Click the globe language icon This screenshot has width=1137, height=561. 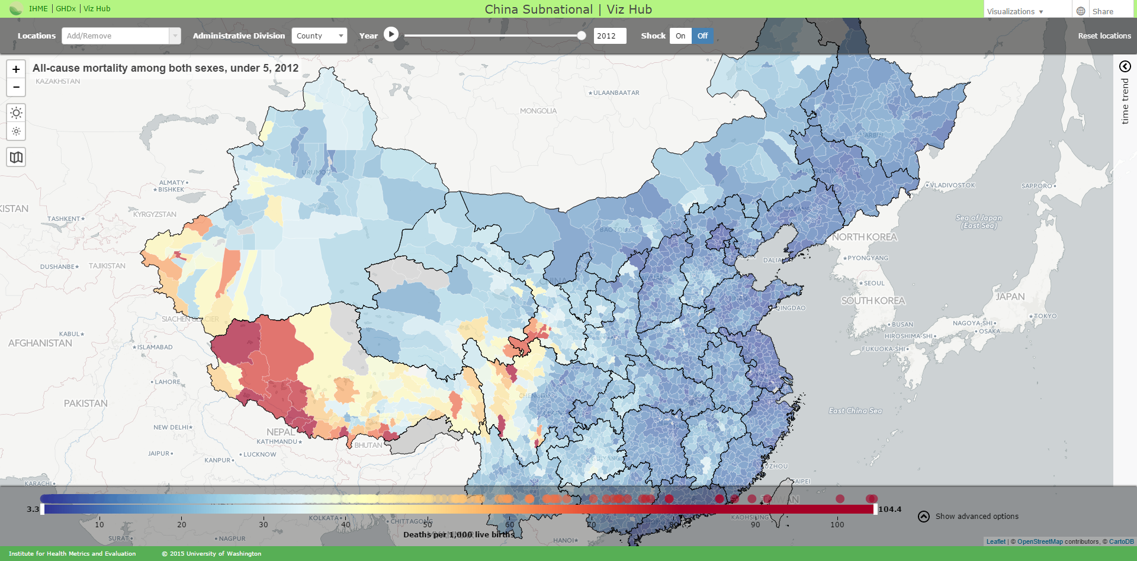click(x=1081, y=11)
